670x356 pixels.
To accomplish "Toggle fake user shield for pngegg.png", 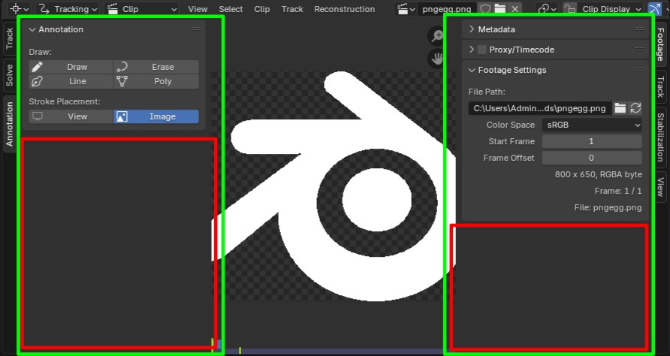I will [x=485, y=9].
